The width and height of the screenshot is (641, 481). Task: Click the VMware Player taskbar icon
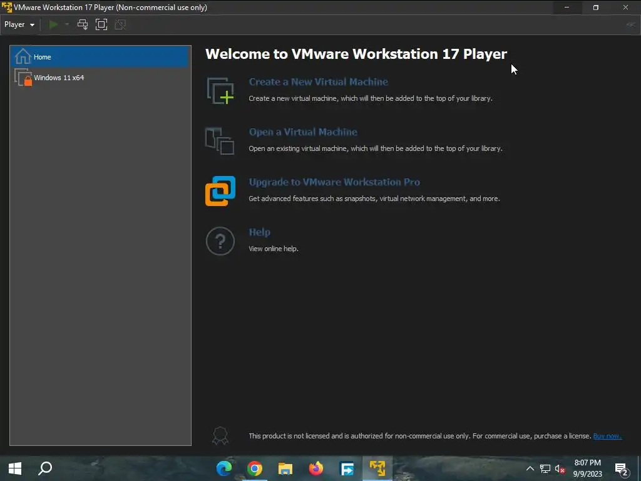[x=377, y=468]
